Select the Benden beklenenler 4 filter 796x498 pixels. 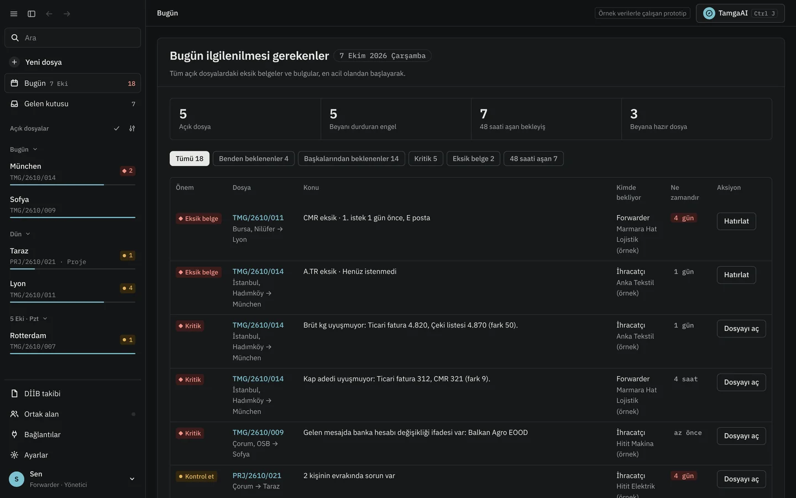(254, 159)
